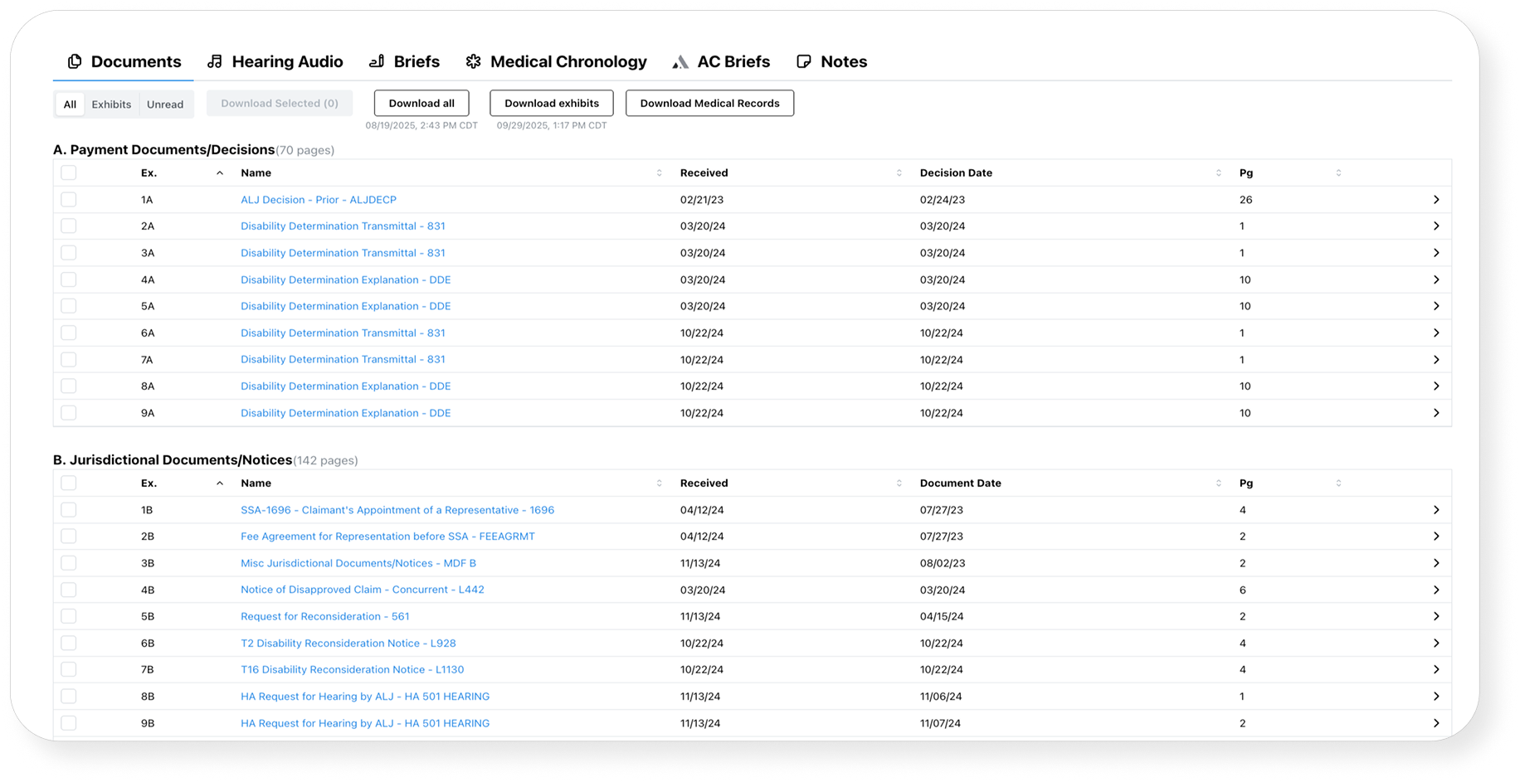The height and width of the screenshot is (782, 1520).
Task: Click the AC Briefs logo icon
Action: [680, 62]
